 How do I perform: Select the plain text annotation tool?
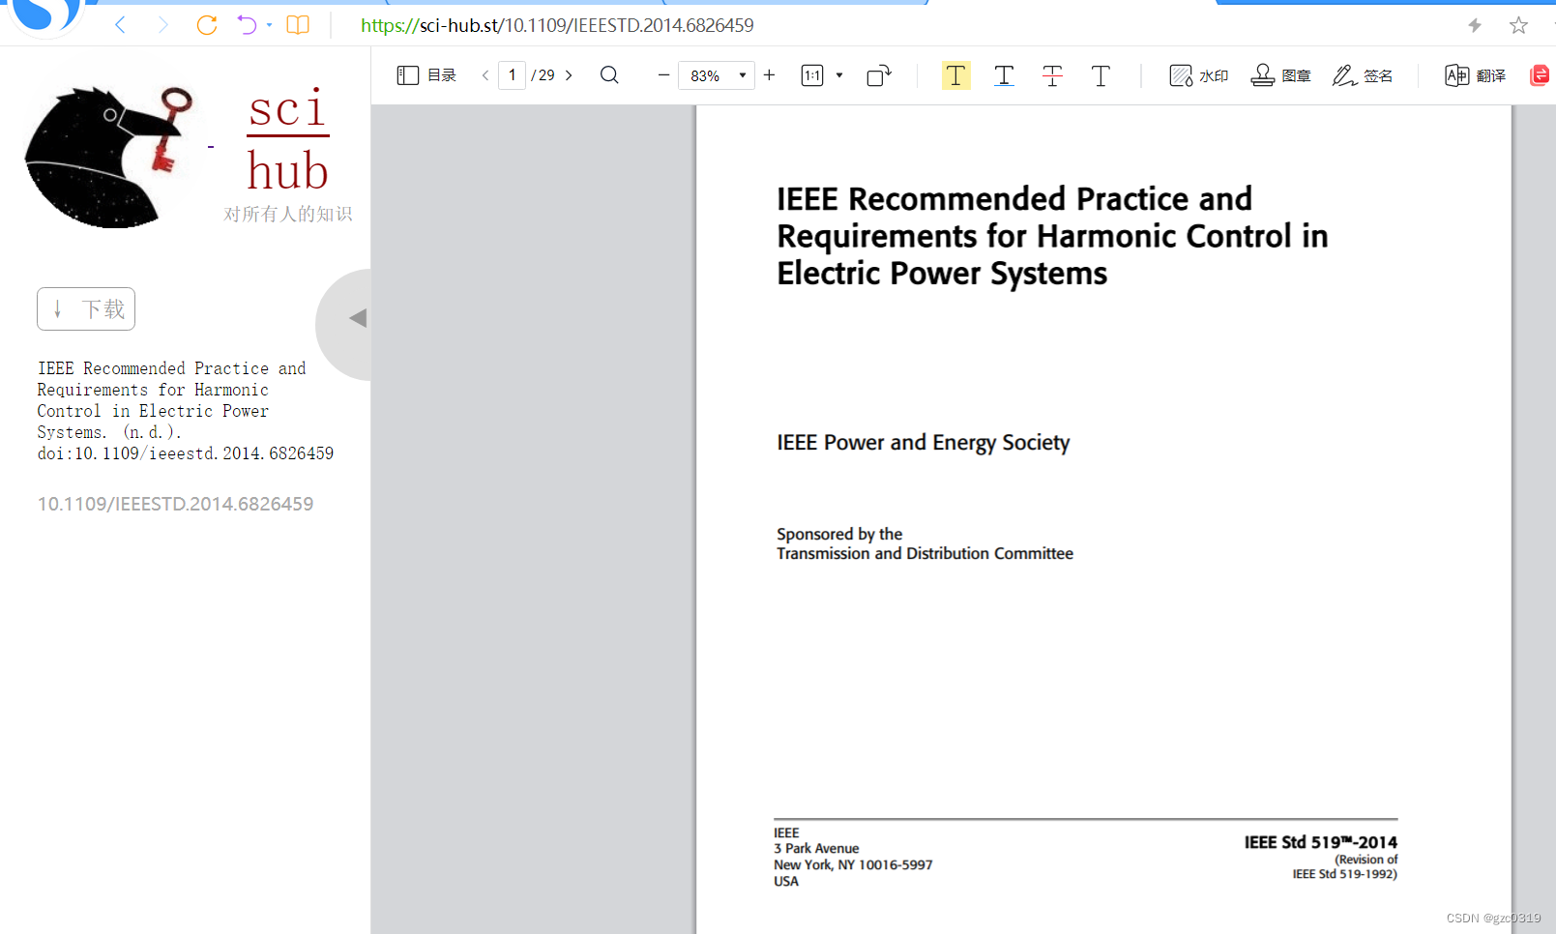(x=1101, y=75)
